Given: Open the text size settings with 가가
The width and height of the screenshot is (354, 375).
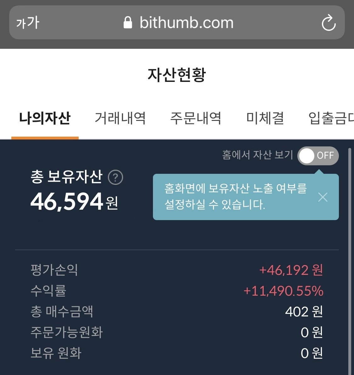Looking at the screenshot, I should (27, 22).
